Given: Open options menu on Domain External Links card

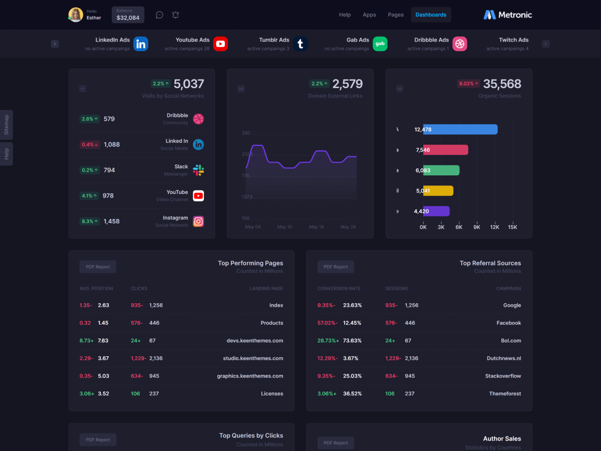Looking at the screenshot, I should click(x=241, y=89).
